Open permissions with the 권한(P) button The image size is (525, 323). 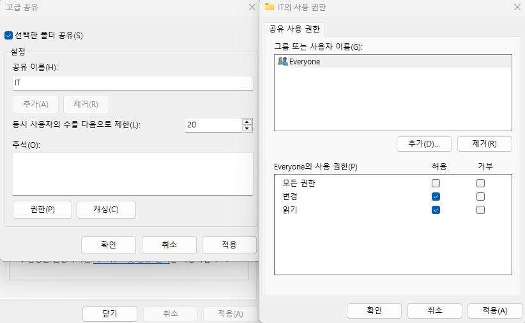tap(43, 210)
